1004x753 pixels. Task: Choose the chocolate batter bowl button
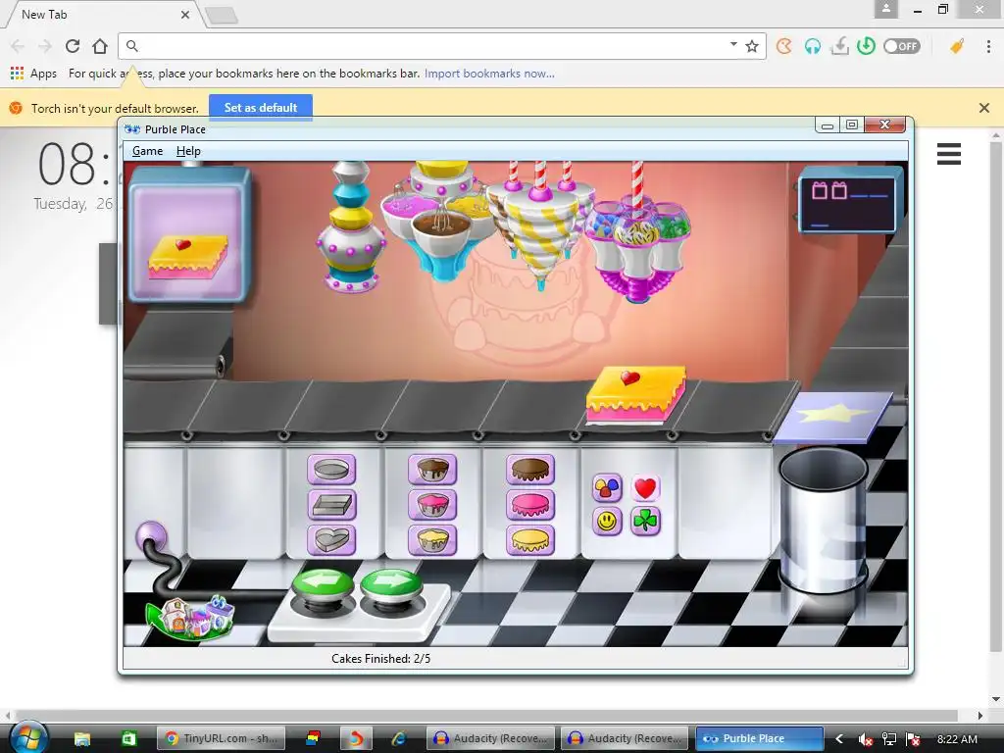pos(432,470)
